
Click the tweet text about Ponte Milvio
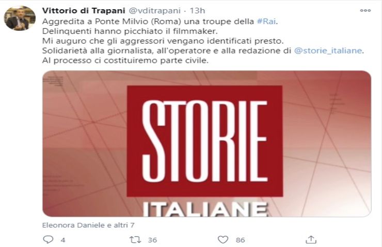160,22
